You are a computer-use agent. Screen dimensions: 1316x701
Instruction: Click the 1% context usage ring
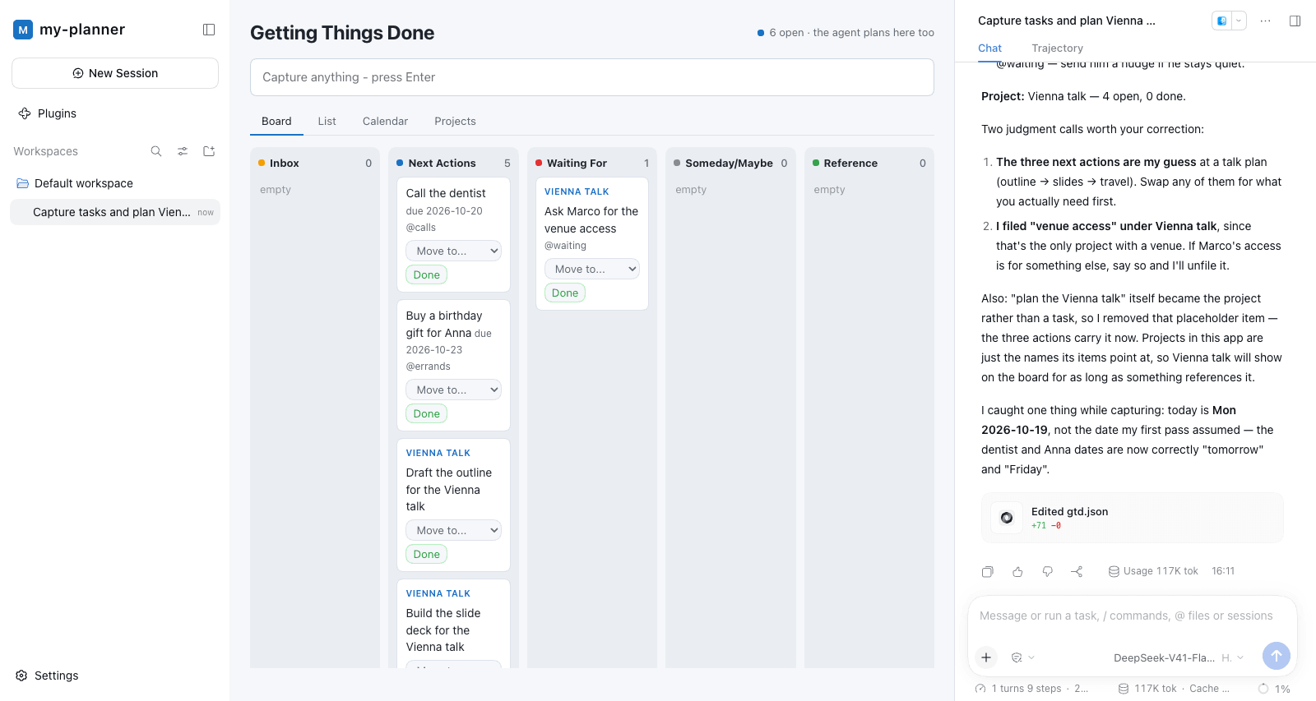1263,689
